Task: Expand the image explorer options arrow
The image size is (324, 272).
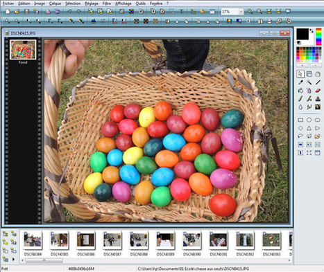Action: [x=13, y=259]
